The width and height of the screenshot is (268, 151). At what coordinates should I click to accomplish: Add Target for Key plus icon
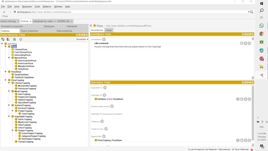106,129
